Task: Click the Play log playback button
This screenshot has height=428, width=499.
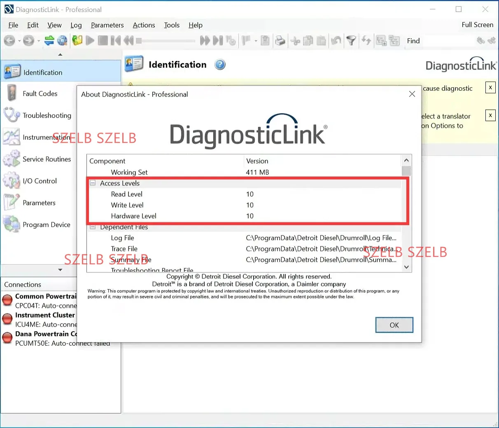Action: coord(90,40)
